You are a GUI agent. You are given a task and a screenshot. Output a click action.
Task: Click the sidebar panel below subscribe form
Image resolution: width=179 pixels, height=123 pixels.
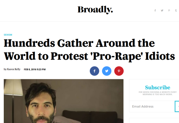point(154,121)
